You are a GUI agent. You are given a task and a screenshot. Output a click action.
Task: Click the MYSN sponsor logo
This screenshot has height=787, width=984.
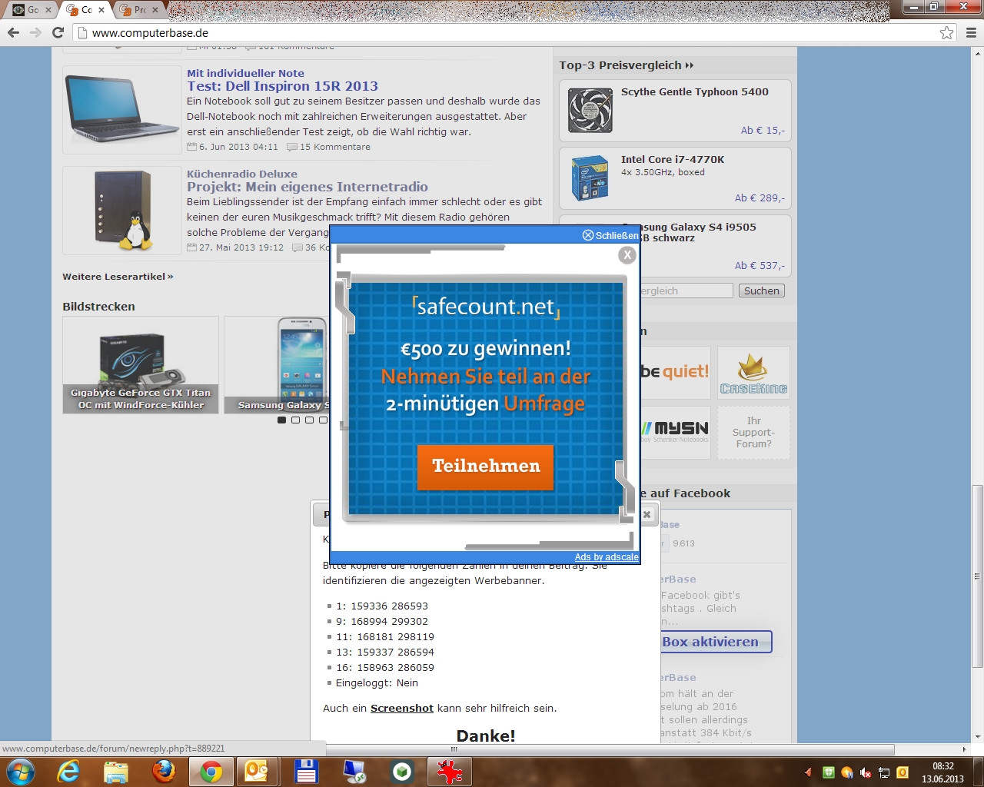675,433
